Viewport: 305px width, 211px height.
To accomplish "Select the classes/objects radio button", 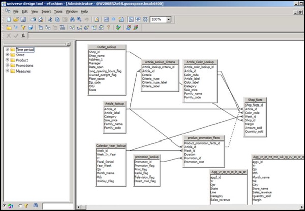I will [5, 206].
